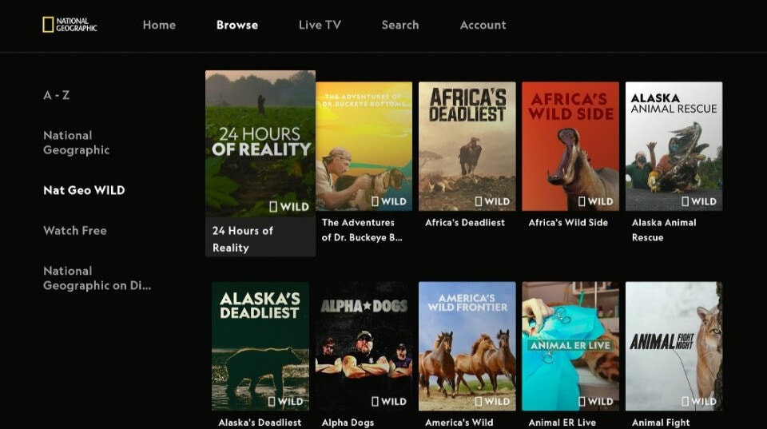
Task: Click 'The Adventures of Dr. Buckeye B...' title
Action: click(362, 230)
